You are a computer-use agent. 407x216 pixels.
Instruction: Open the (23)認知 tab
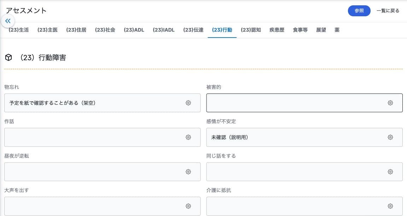pos(251,30)
